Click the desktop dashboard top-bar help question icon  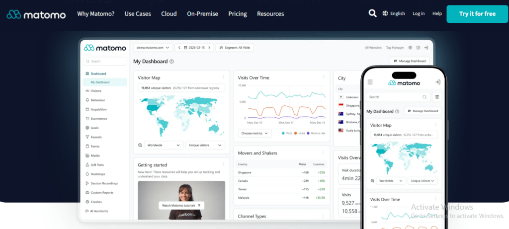pos(418,48)
